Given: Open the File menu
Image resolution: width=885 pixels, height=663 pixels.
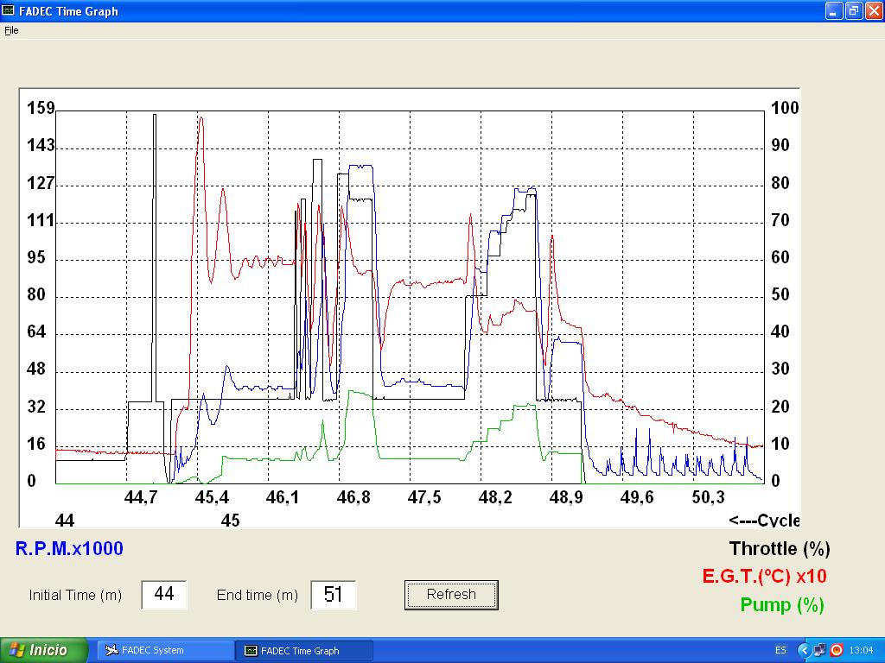Looking at the screenshot, I should (x=11, y=30).
